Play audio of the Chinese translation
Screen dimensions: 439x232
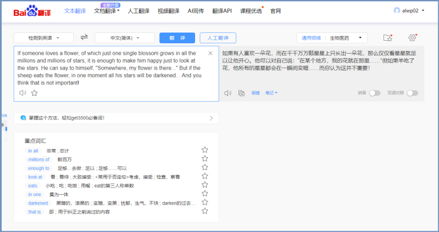[227, 93]
